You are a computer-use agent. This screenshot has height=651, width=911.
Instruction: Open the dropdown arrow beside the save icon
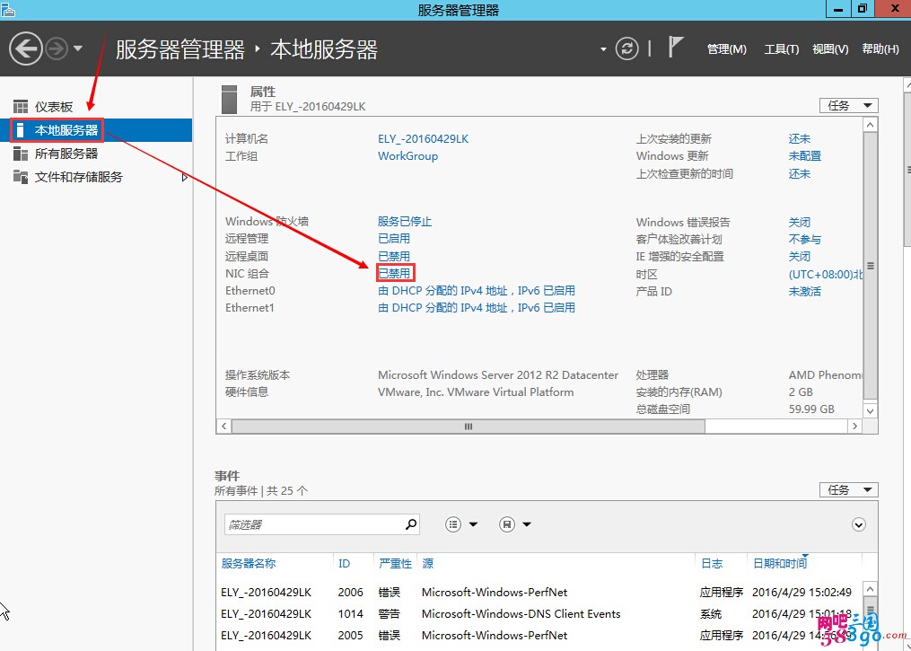(x=526, y=524)
